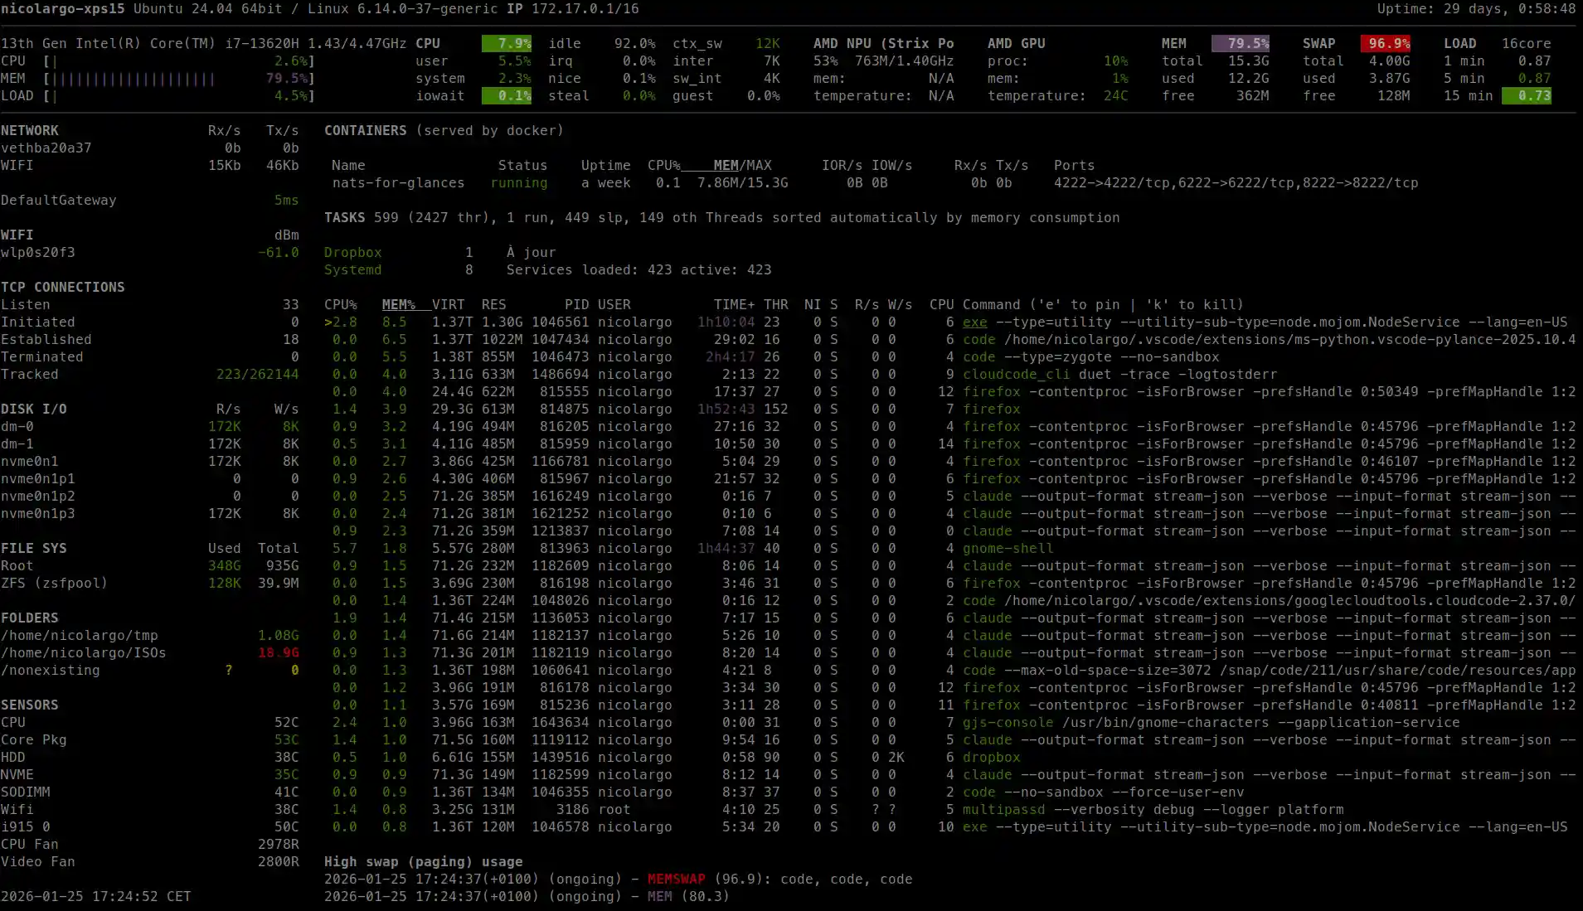Click the red SWAP 96.9% warning badge
Viewport: 1583px width, 911px height.
(x=1386, y=43)
